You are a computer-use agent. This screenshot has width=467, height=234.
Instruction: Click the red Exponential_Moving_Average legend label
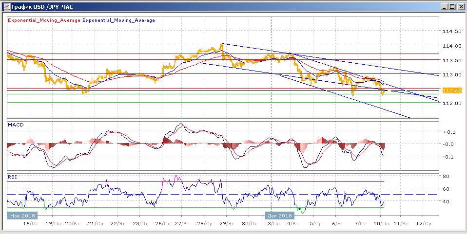tap(44, 20)
